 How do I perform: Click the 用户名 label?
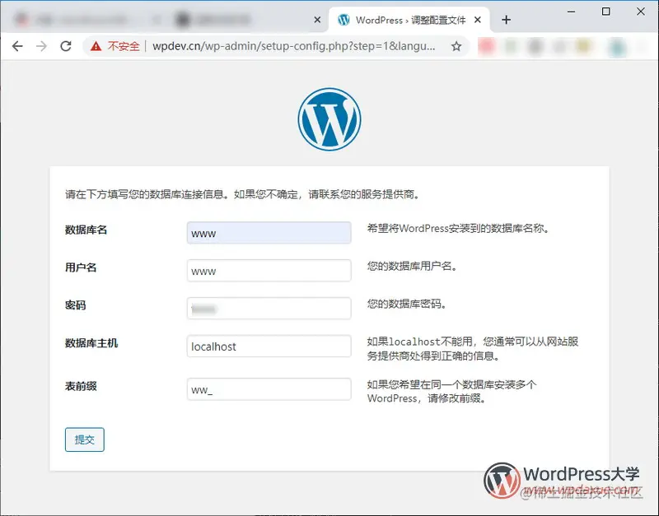81,267
